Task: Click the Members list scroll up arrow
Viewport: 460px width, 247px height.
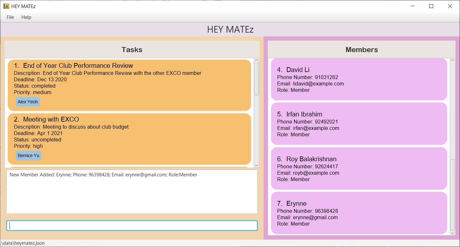Action: point(452,60)
